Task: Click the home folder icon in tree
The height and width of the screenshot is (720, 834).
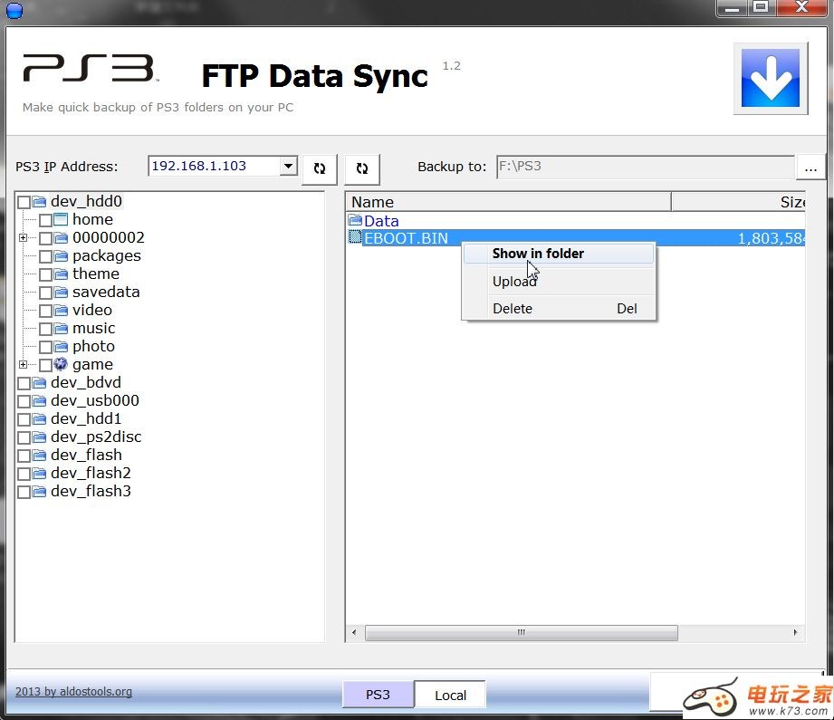Action: (x=61, y=219)
